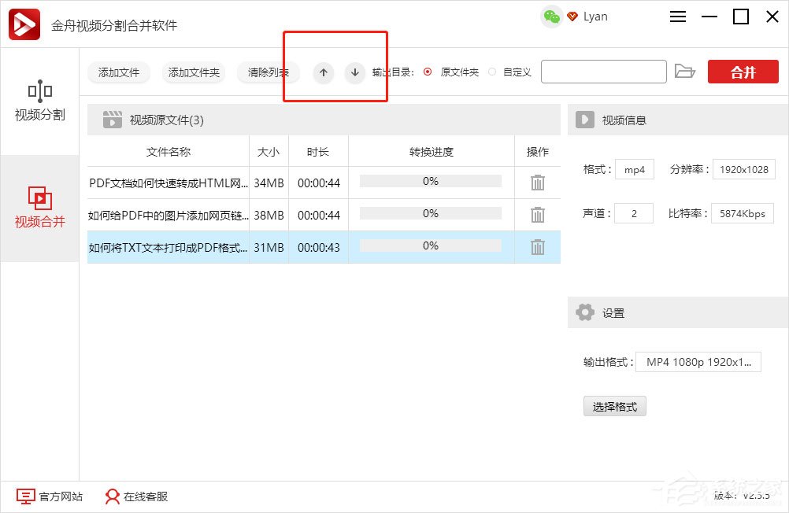789x513 pixels.
Task: Open the MP4 1080p output format dropdown
Action: (698, 362)
